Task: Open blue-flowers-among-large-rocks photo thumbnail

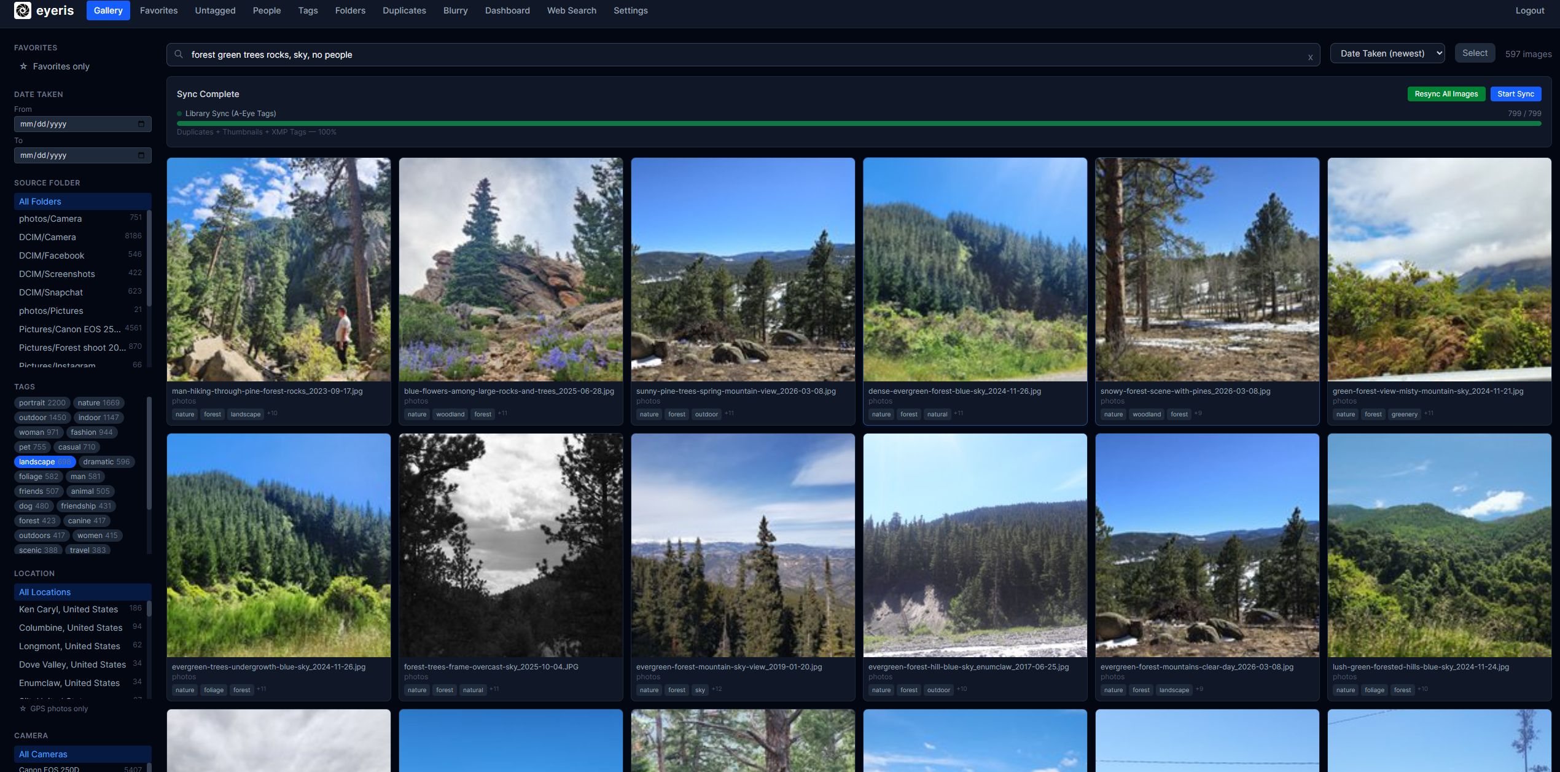Action: click(511, 270)
